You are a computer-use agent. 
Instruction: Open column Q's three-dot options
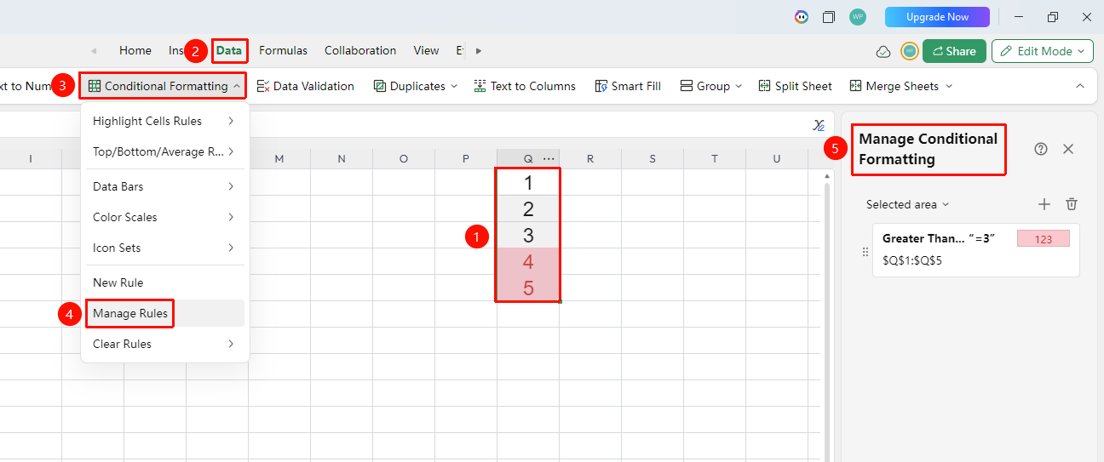click(x=549, y=158)
